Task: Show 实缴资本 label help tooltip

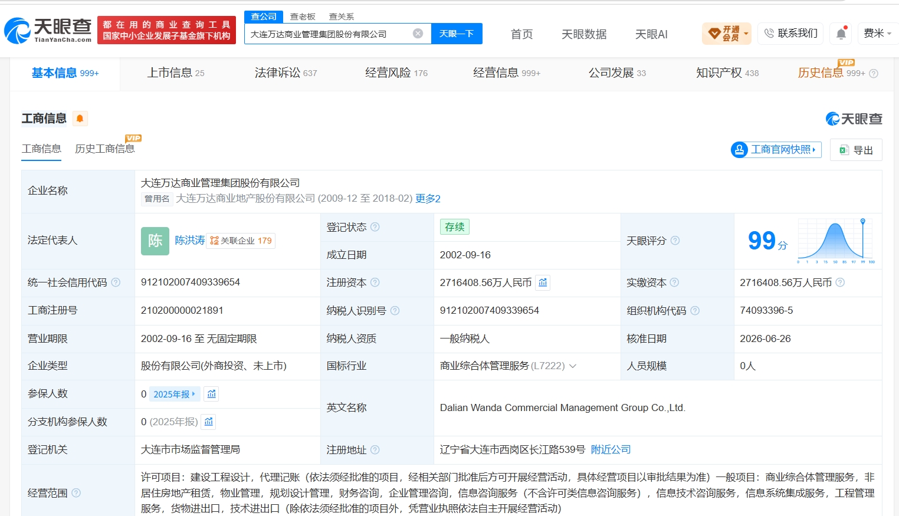Action: [674, 282]
